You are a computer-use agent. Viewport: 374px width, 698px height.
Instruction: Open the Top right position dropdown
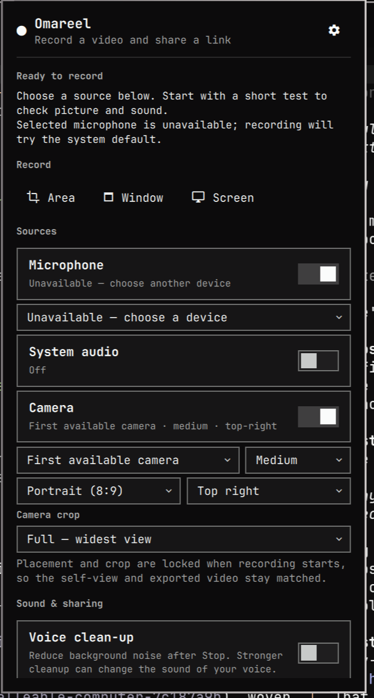point(269,491)
